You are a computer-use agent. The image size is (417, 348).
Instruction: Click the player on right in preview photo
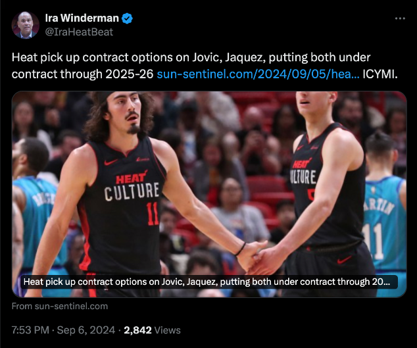pos(324,194)
